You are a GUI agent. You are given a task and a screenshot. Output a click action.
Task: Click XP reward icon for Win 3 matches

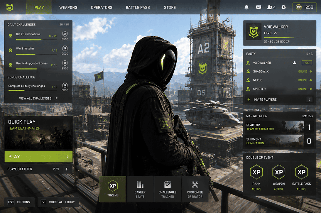tap(65, 48)
